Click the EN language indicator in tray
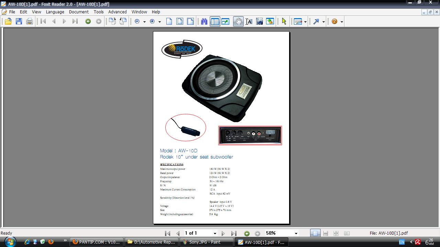Screen dimensions: 440x247 [x=401, y=242]
